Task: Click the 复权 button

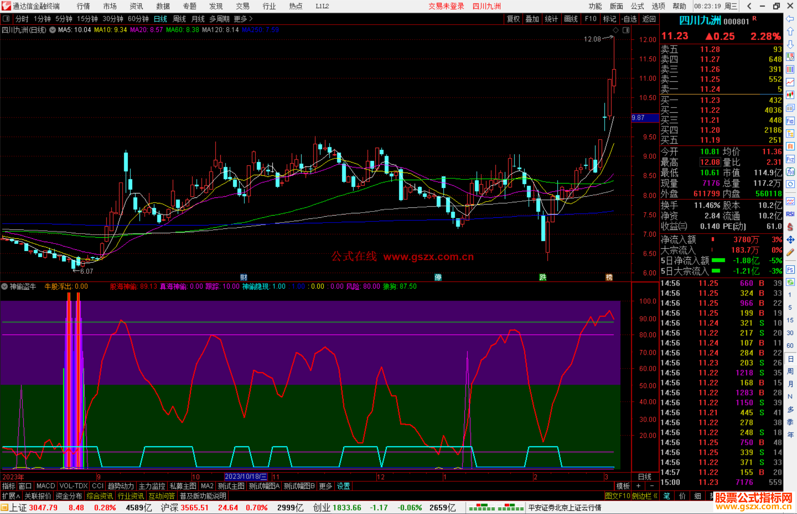Action: 513,19
